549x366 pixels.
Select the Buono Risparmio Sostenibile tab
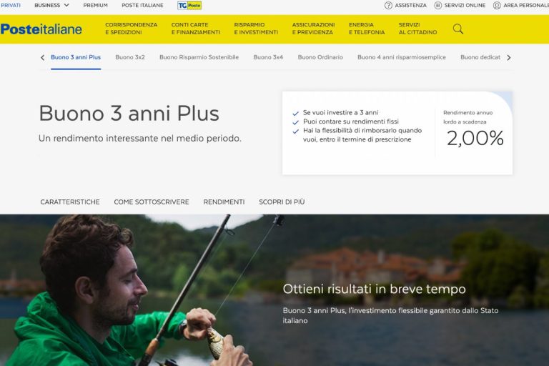coord(199,57)
